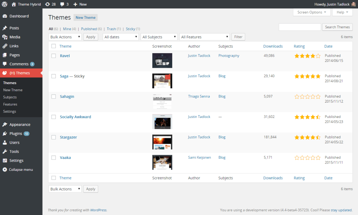Filter themes by Mine (4)

pos(70,29)
